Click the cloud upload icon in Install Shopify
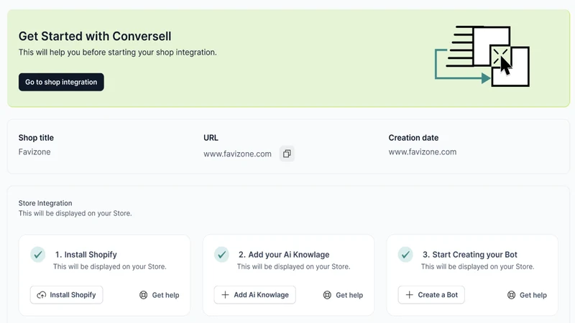Viewport: 575px width, 323px height. coord(42,295)
